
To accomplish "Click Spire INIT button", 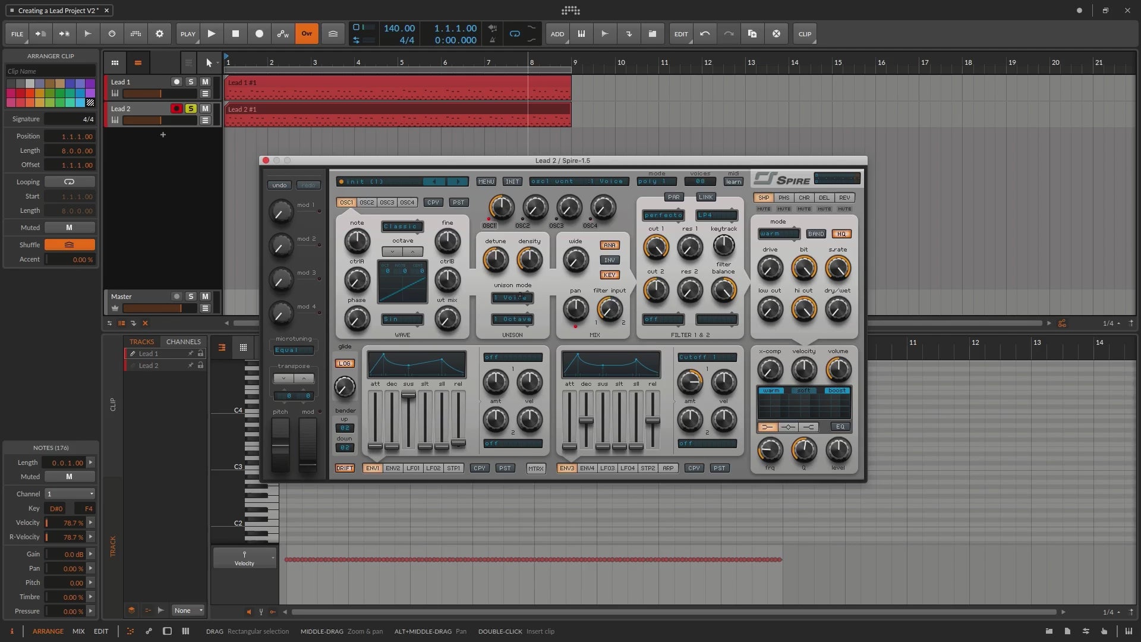I will coord(512,182).
